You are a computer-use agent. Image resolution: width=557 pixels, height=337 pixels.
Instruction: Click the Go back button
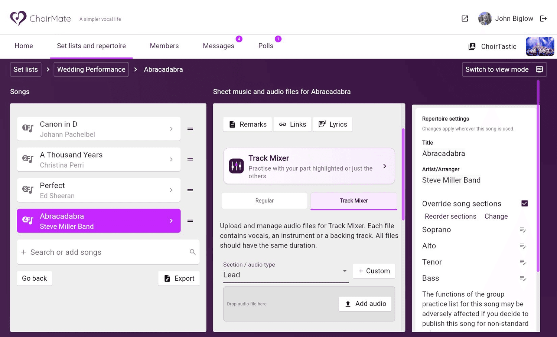click(35, 278)
